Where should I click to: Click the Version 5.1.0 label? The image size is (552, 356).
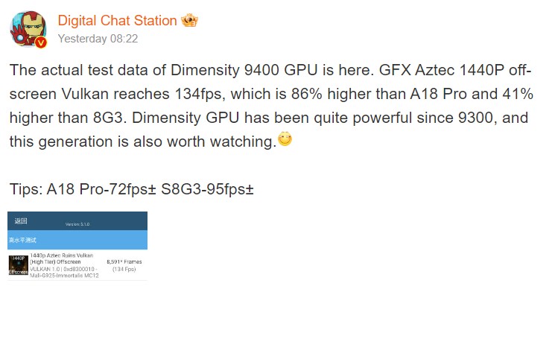click(x=77, y=224)
